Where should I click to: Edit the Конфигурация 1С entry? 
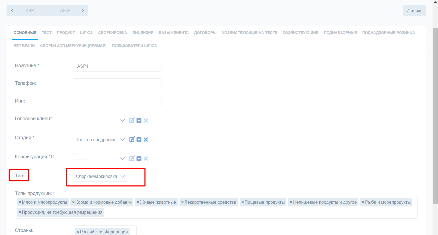(132, 159)
